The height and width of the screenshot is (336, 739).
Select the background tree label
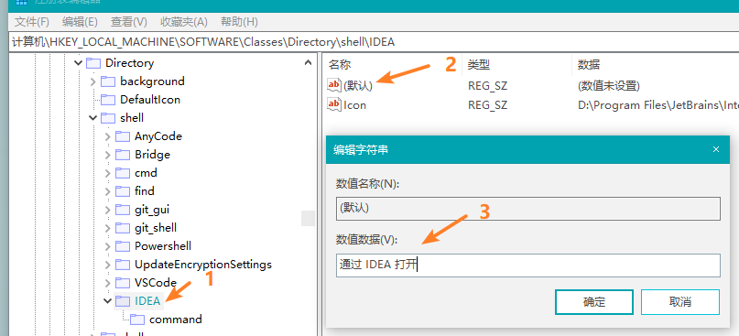(x=152, y=81)
